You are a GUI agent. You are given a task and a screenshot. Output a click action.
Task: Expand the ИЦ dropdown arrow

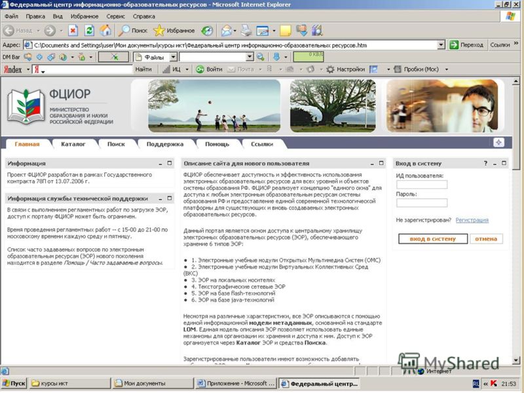[x=187, y=69]
